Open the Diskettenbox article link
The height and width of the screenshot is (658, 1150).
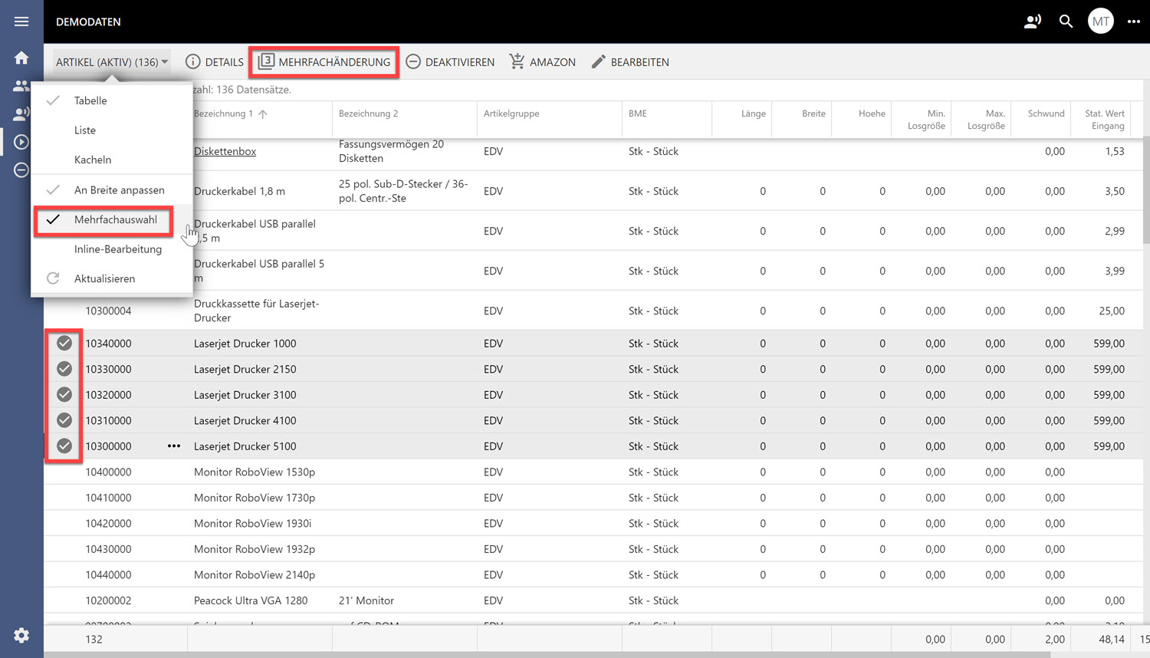225,151
